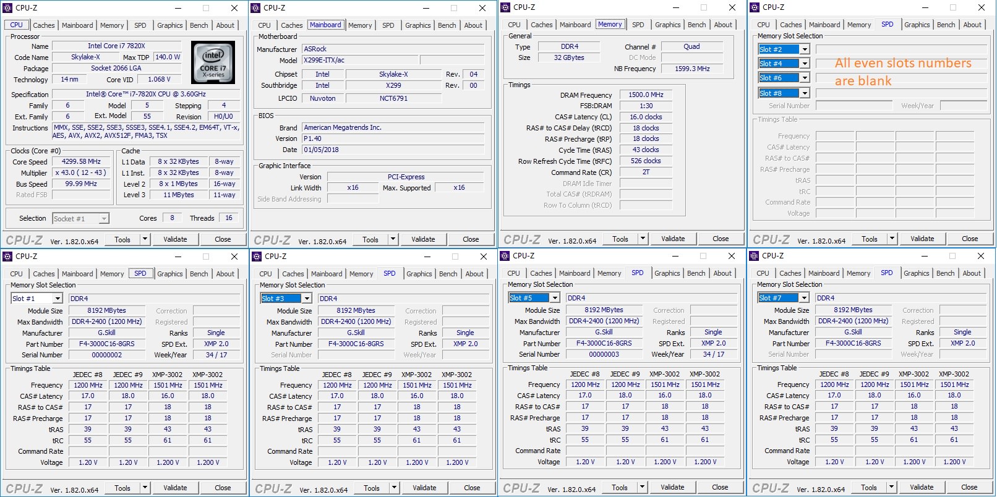
Task: Open the Slot #4 memory slot dropdown
Action: [x=805, y=64]
